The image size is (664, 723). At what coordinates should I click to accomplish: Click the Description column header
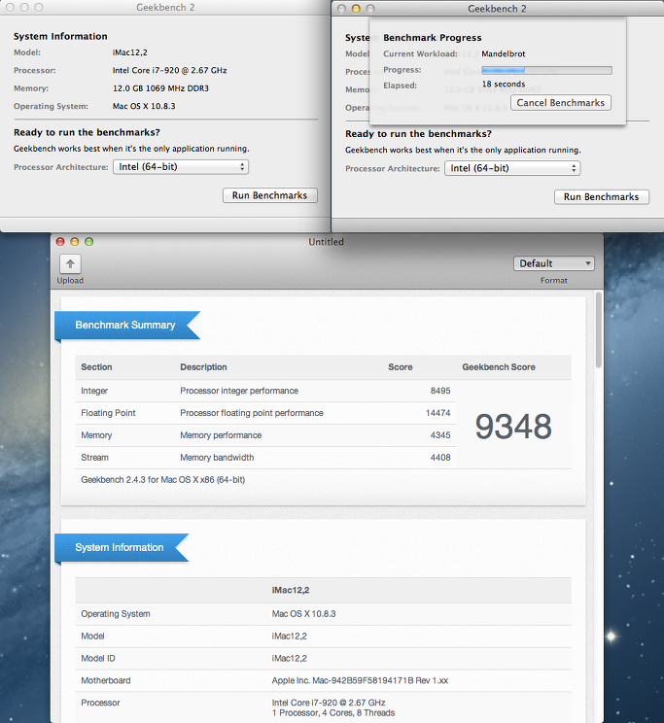[203, 367]
